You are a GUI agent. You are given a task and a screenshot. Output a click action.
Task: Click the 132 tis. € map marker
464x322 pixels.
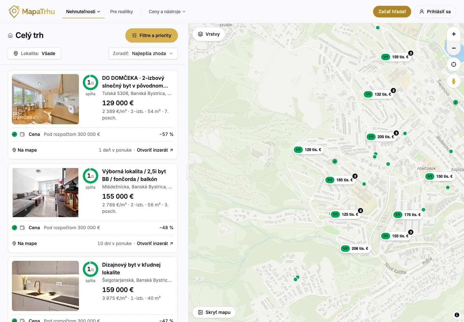pos(378,94)
